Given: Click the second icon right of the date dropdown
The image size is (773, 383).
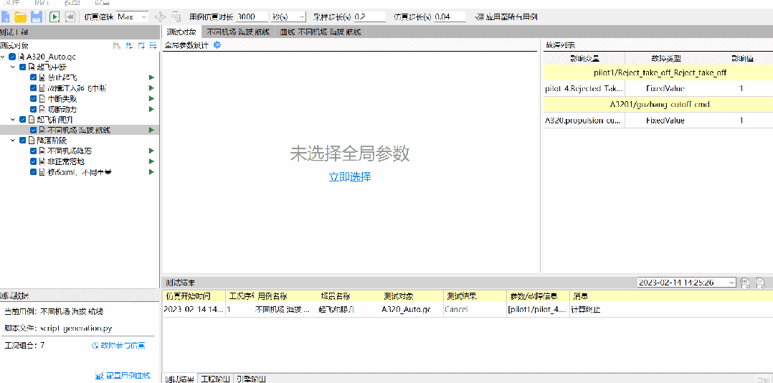Looking at the screenshot, I should (761, 283).
